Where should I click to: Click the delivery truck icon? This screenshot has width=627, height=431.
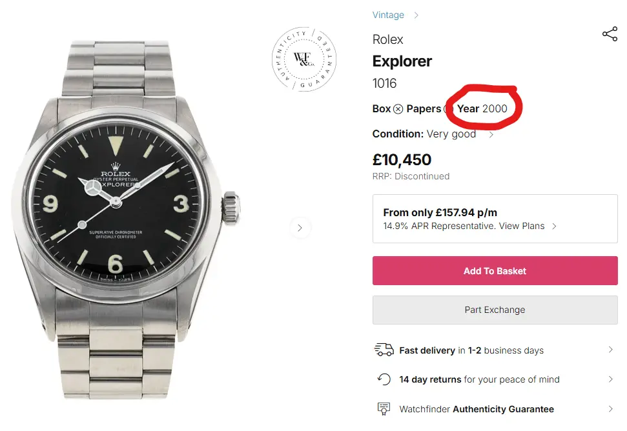[384, 350]
